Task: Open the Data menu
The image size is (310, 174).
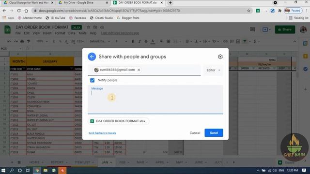Action: pyautogui.click(x=72, y=33)
